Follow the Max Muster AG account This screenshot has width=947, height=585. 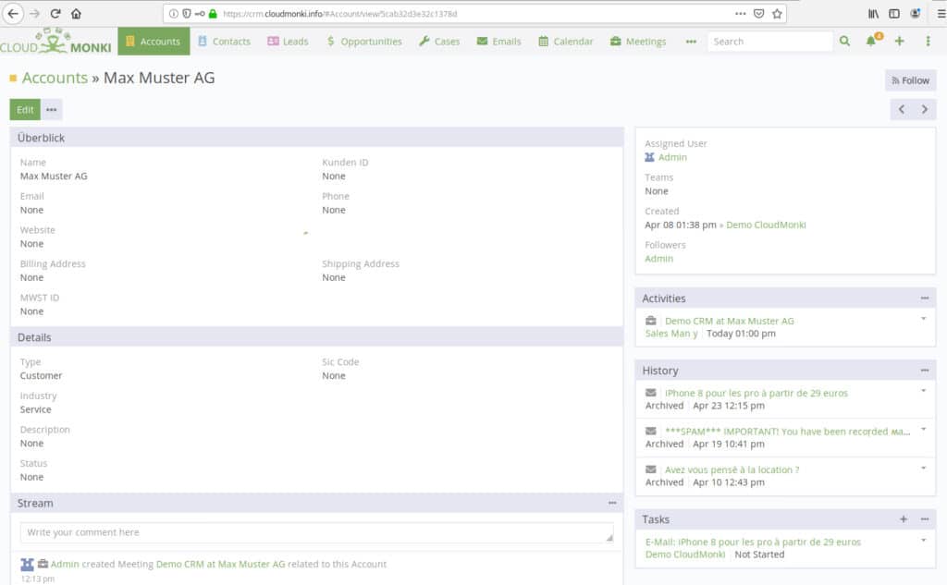(910, 80)
